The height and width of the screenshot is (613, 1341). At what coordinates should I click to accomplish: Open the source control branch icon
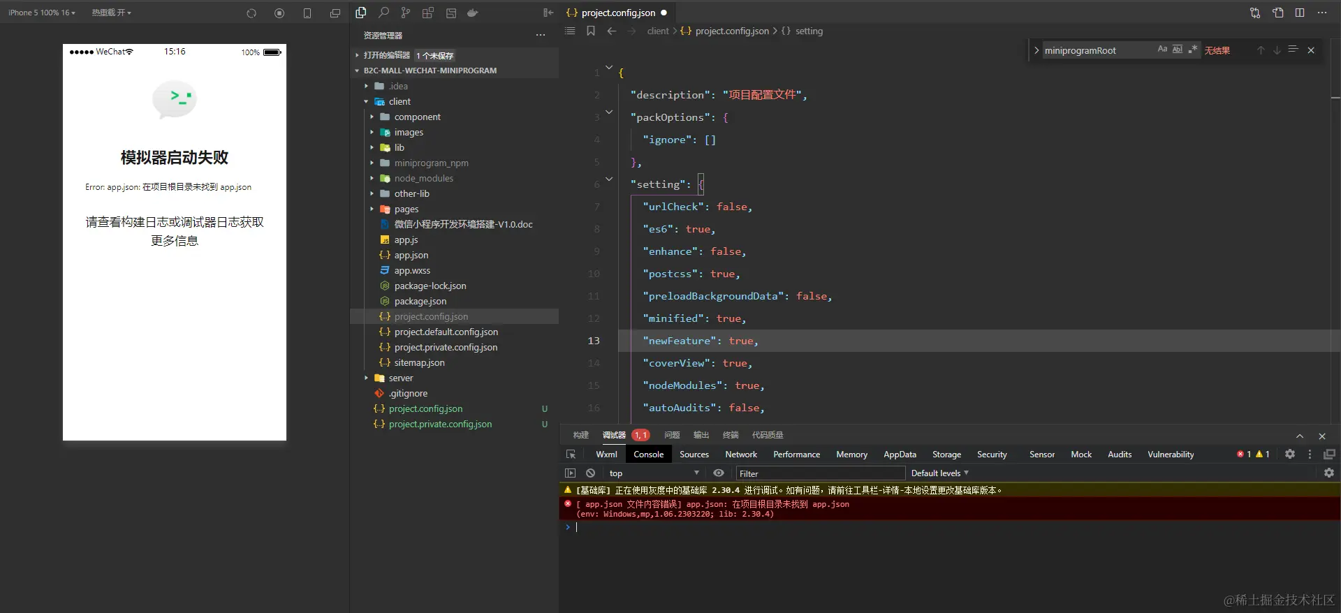pyautogui.click(x=406, y=13)
